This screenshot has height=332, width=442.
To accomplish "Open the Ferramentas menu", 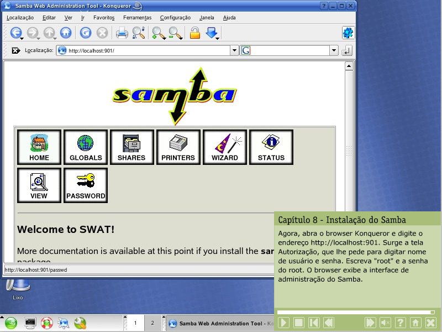I will pyautogui.click(x=137, y=18).
